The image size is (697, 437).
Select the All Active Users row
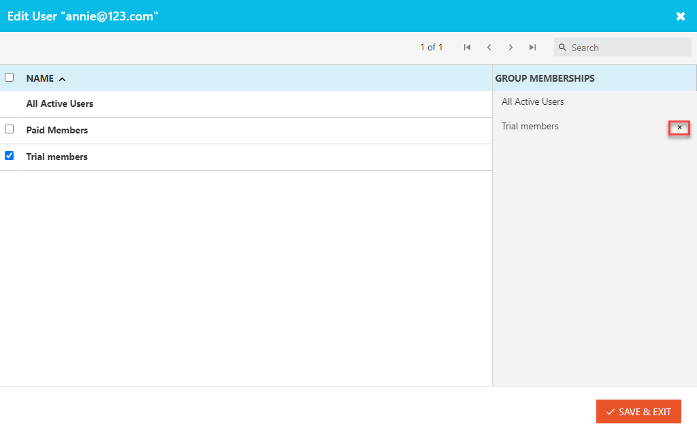click(246, 104)
